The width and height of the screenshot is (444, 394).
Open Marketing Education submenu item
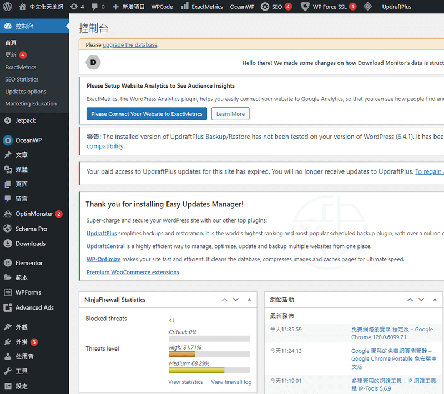click(31, 104)
